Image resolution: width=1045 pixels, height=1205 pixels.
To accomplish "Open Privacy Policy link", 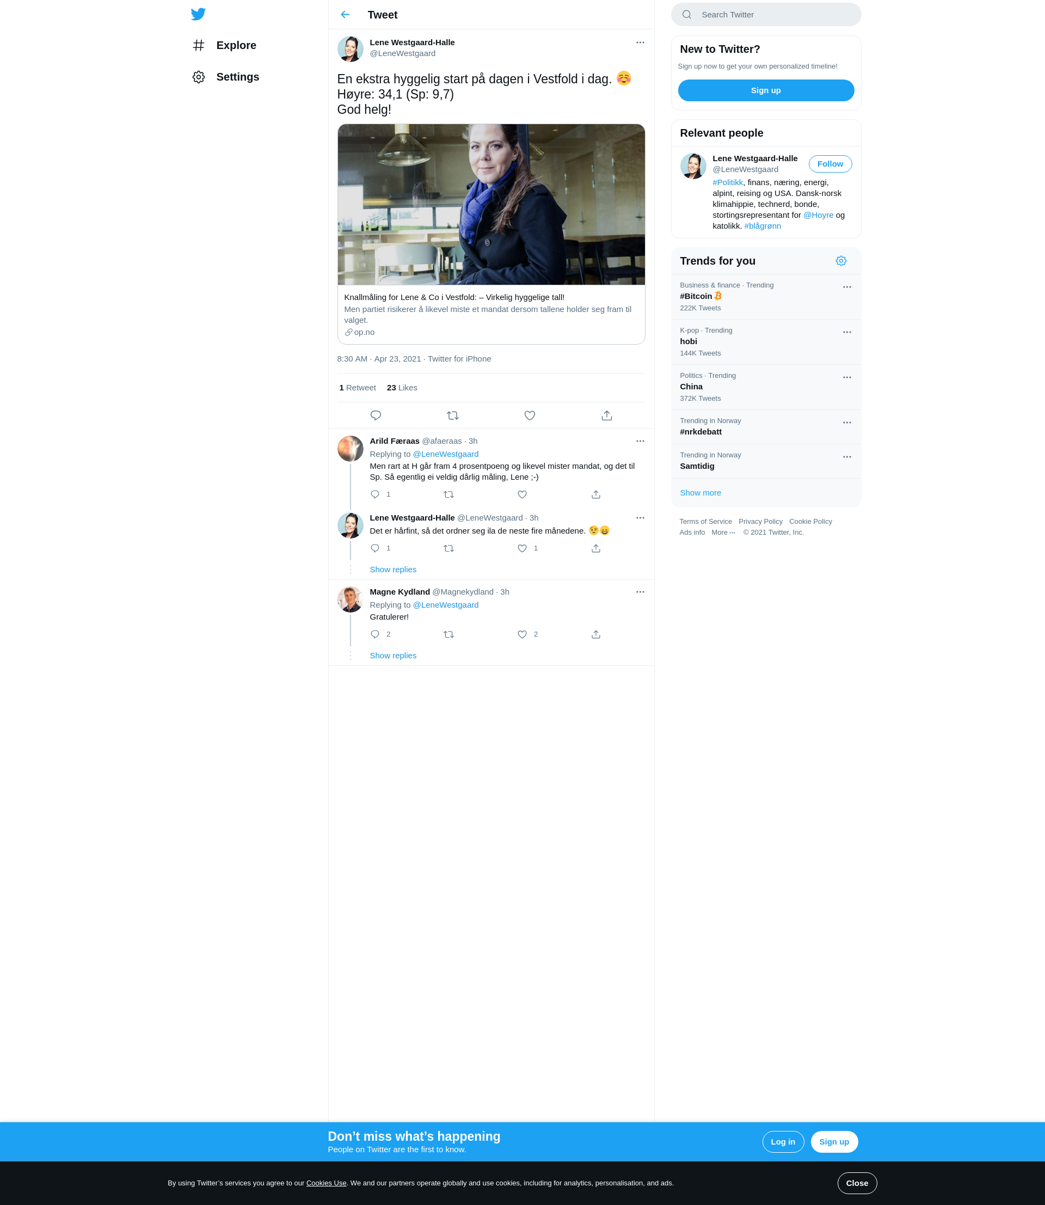I will pyautogui.click(x=760, y=522).
